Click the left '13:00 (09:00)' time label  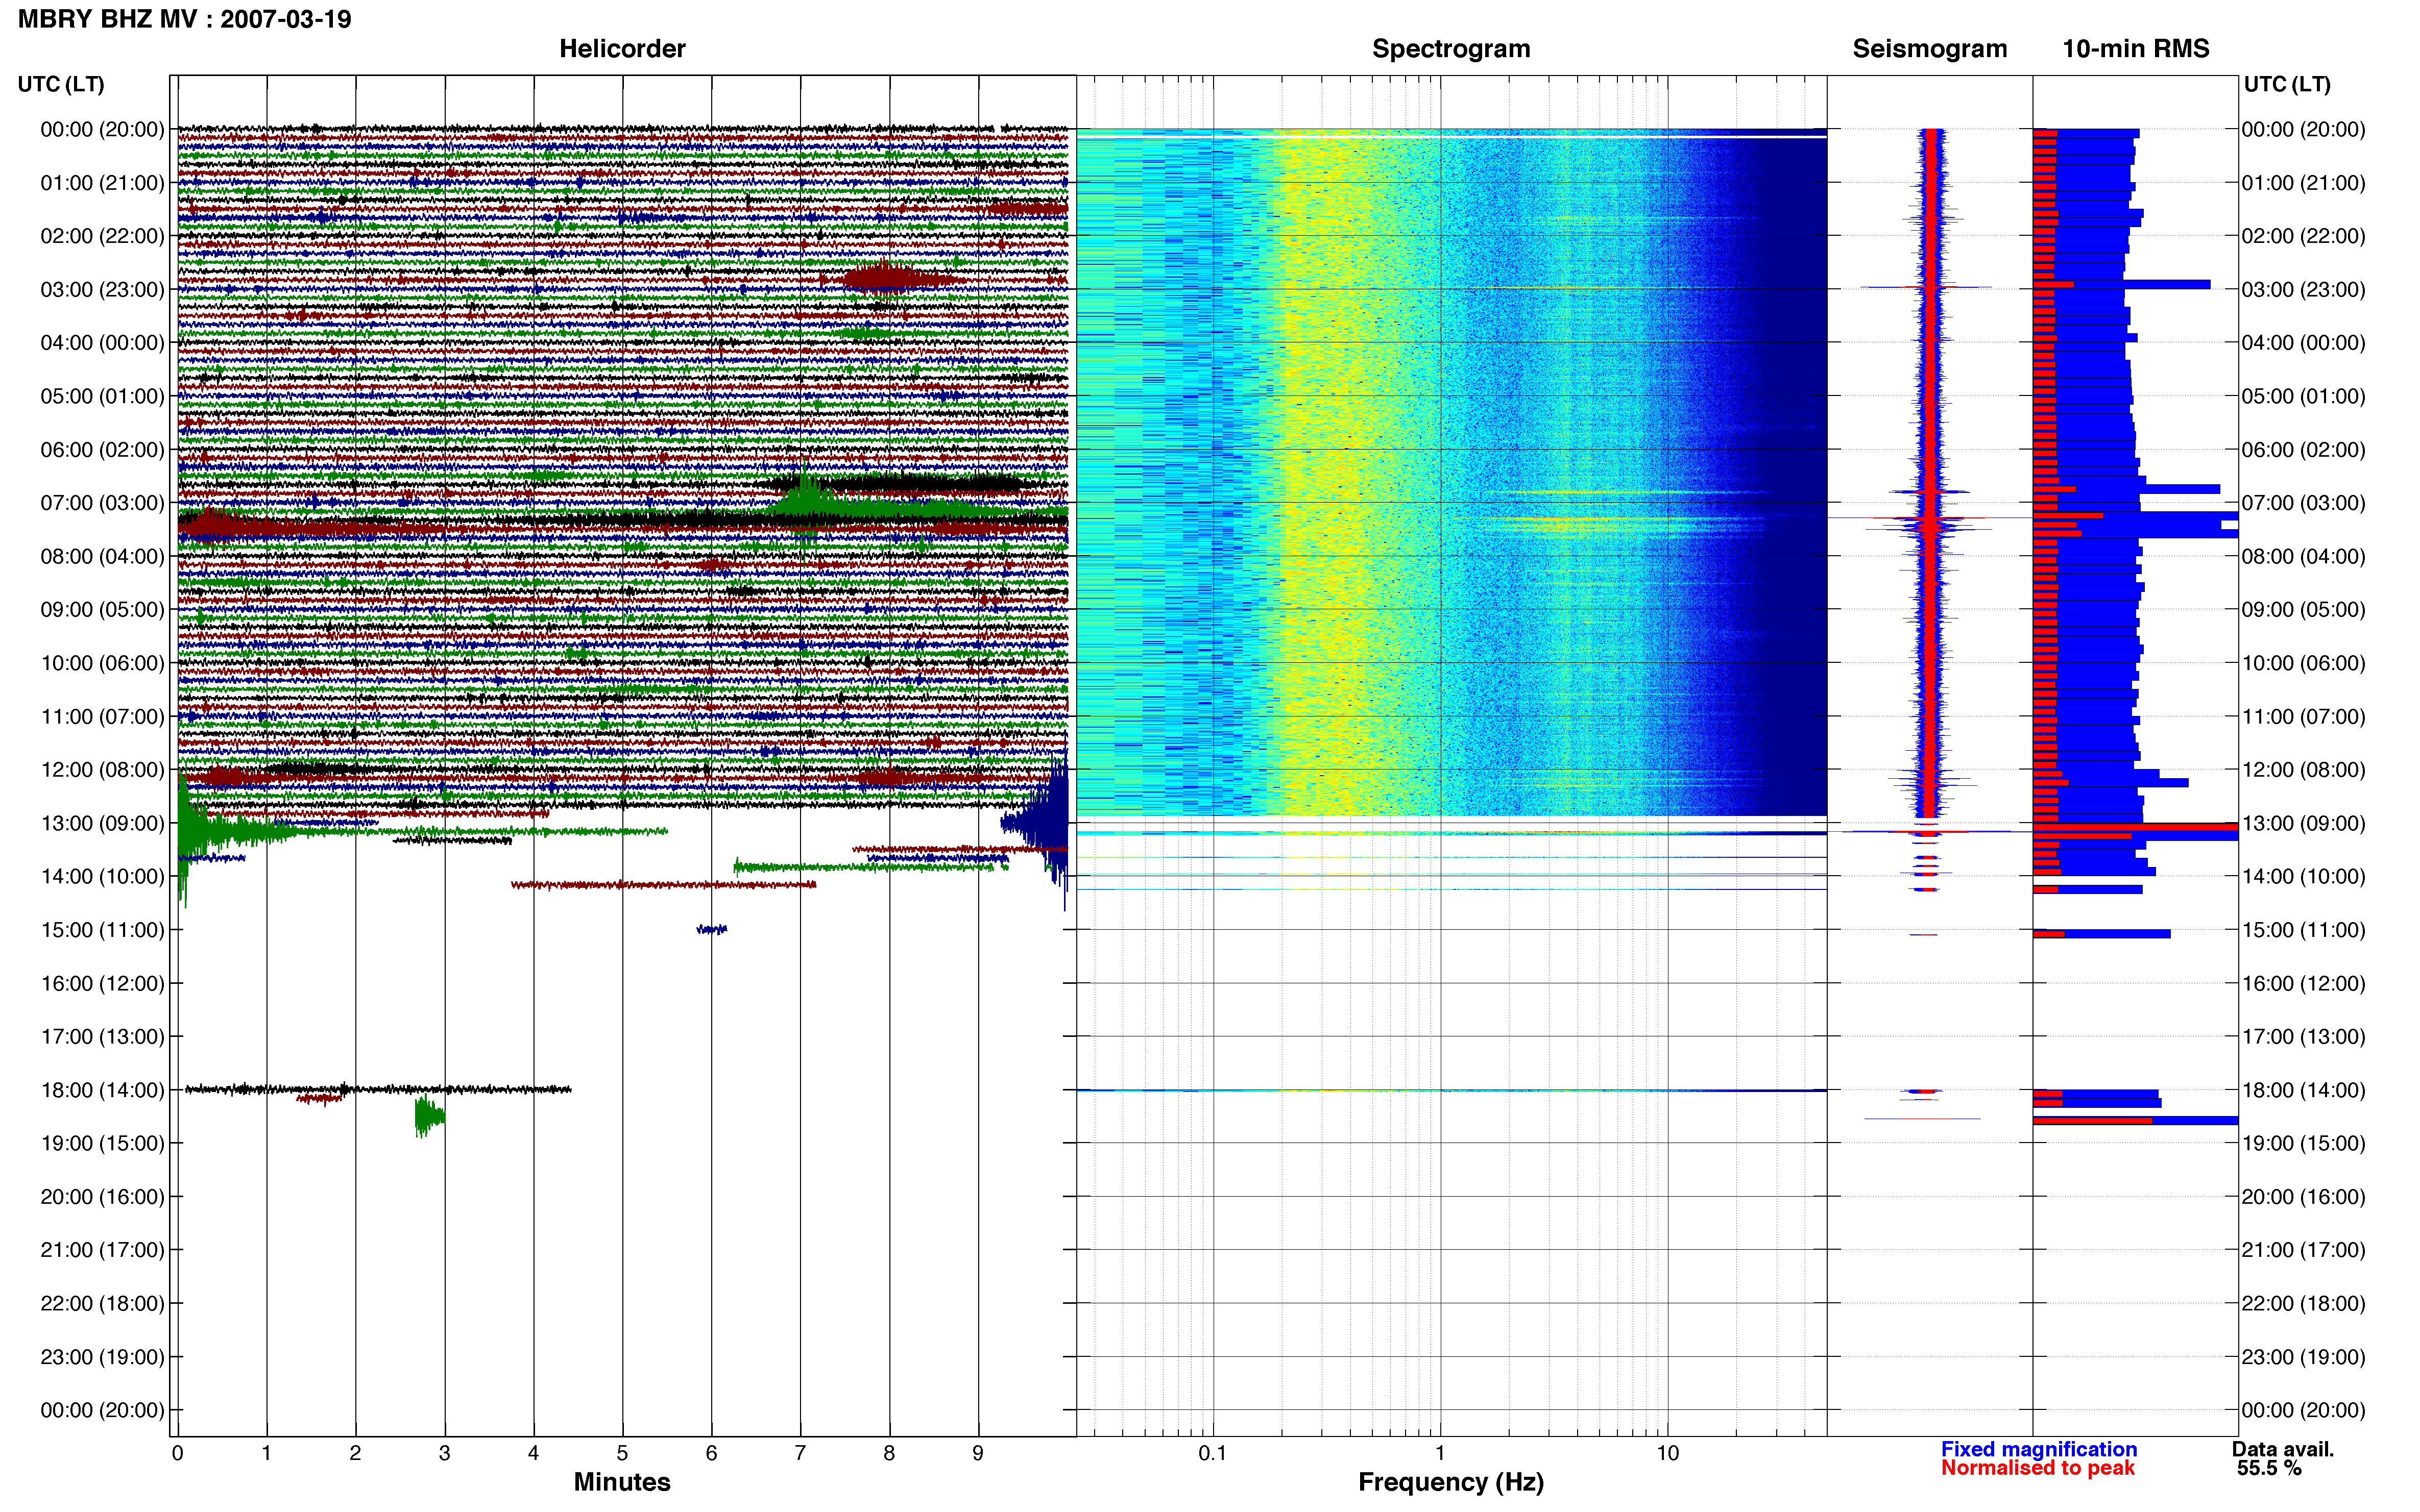pos(102,823)
